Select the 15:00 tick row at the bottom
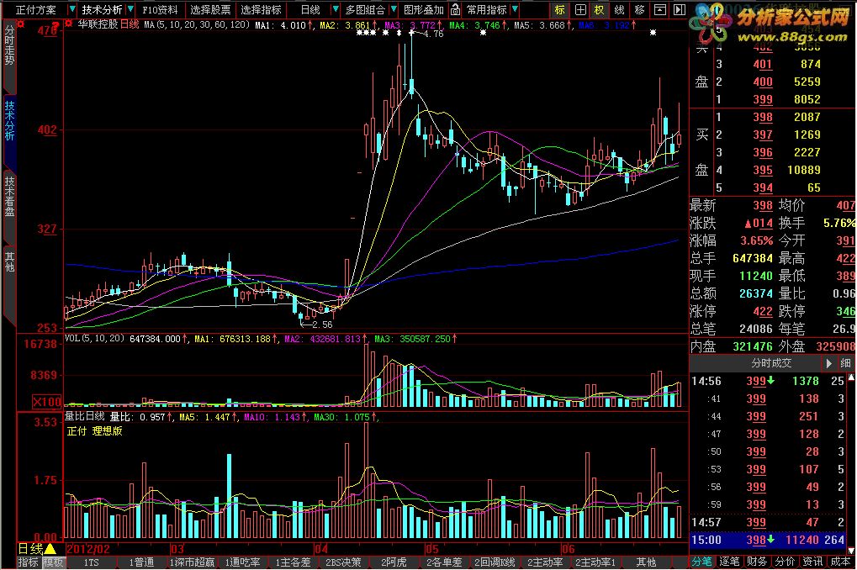This screenshot has width=857, height=570. tap(768, 541)
